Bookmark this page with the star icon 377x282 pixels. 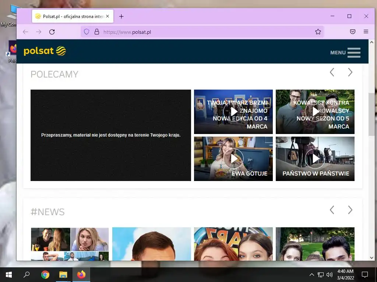point(318,32)
